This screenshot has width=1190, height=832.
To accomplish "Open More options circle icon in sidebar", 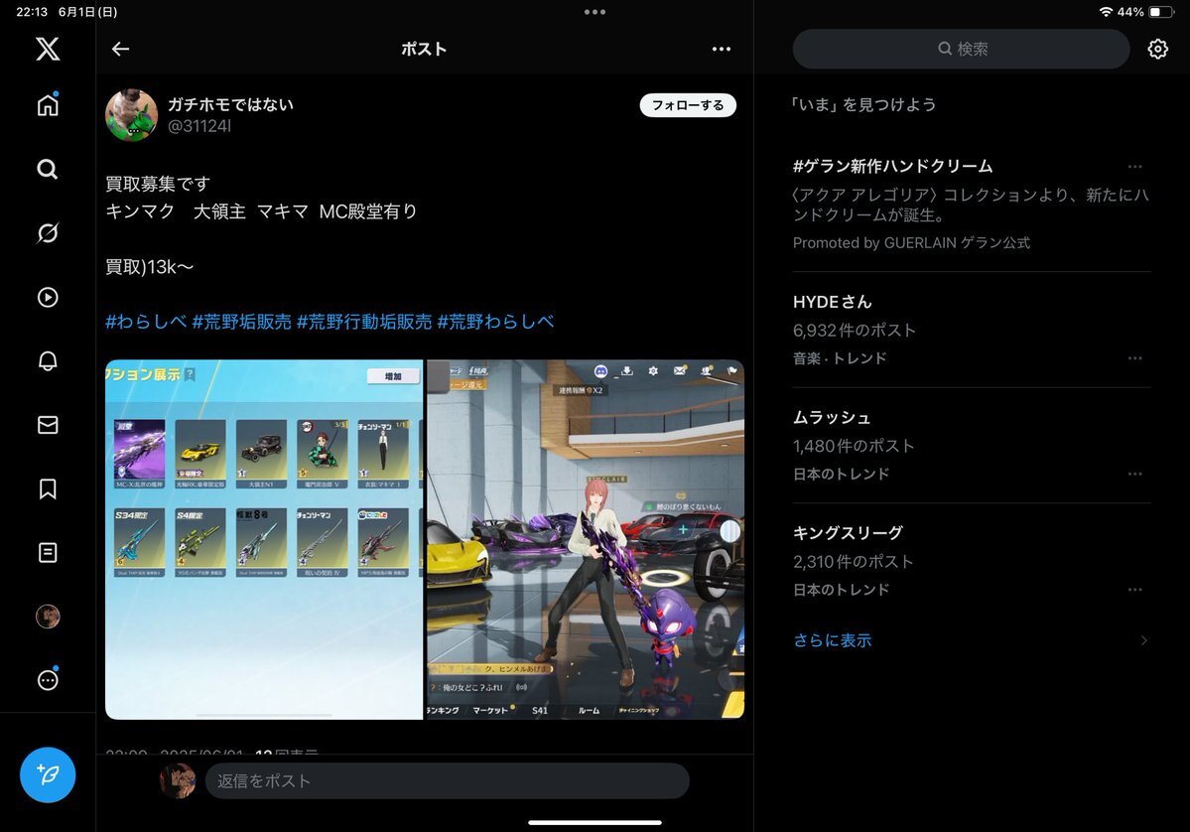I will (x=48, y=679).
